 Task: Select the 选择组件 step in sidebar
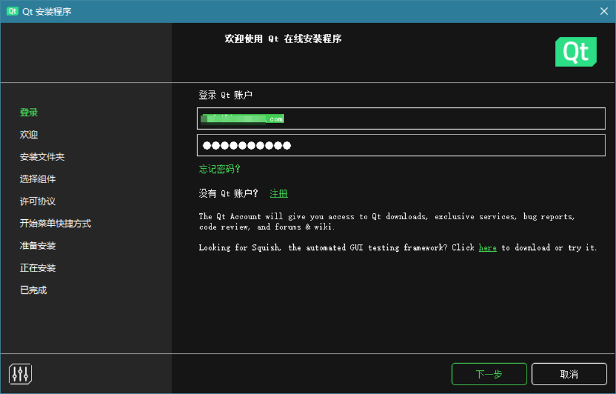[38, 179]
